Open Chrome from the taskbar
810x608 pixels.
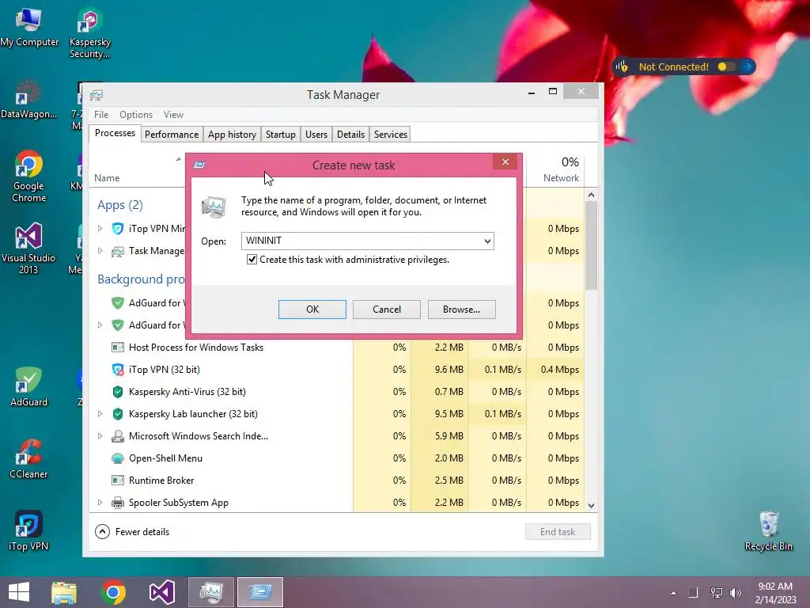113,592
